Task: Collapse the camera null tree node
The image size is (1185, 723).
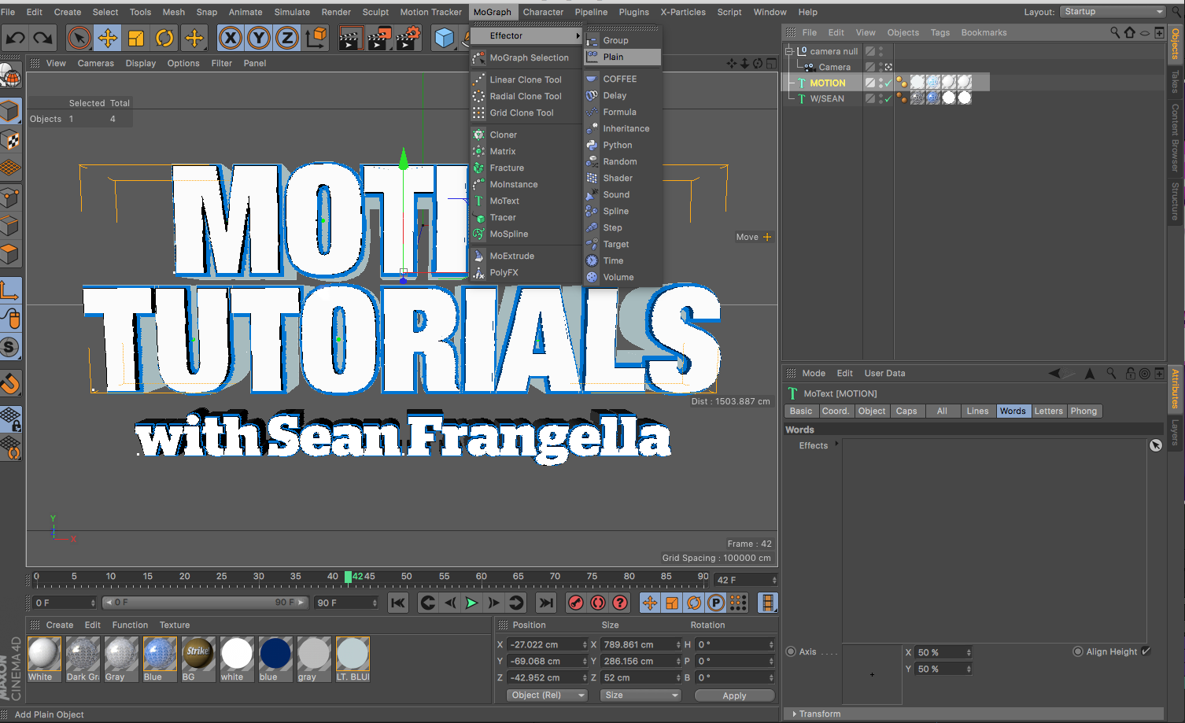Action: tap(789, 51)
